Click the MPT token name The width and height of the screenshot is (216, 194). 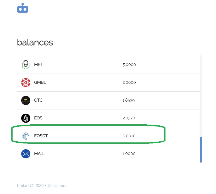coord(38,64)
